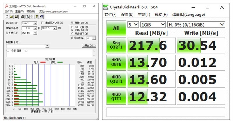The image size is (233, 123).
Task: Uncheck the 直接 I/O checkbox
Action: [72, 23]
